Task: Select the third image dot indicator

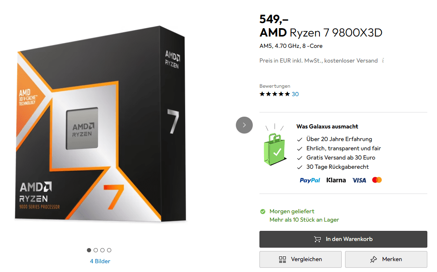Action: point(102,250)
